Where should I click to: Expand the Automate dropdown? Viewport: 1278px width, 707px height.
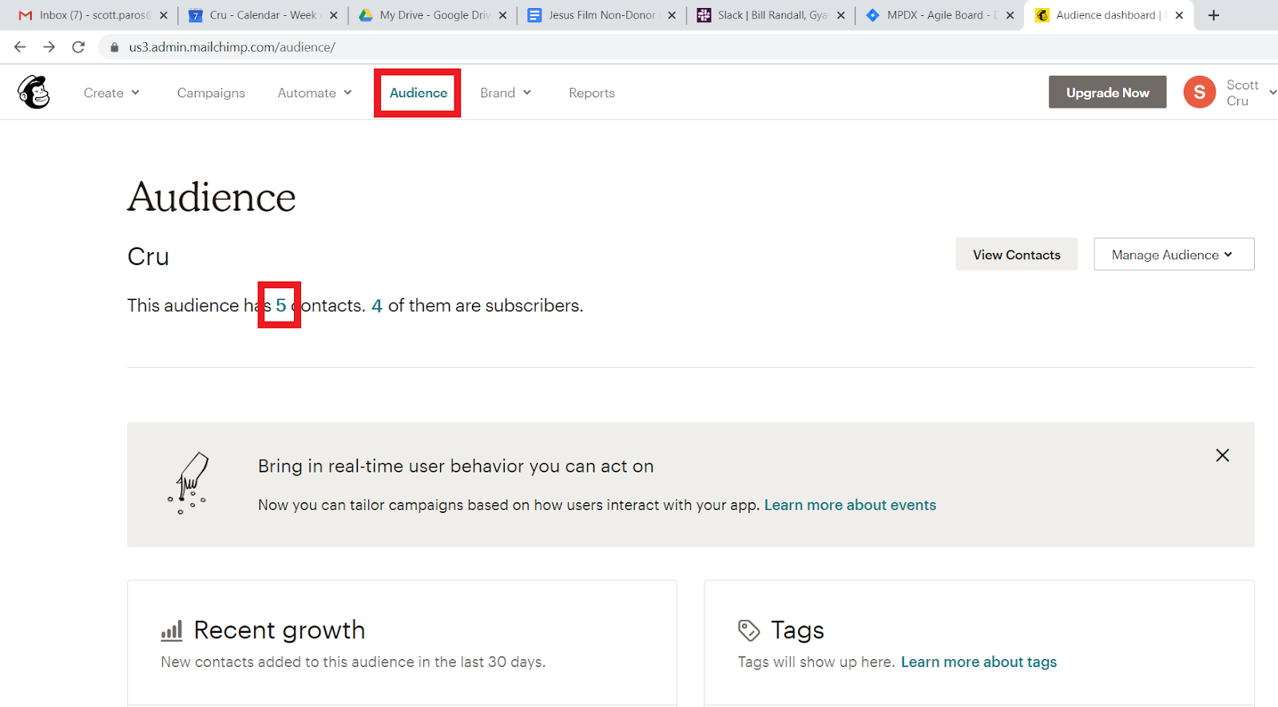[315, 93]
